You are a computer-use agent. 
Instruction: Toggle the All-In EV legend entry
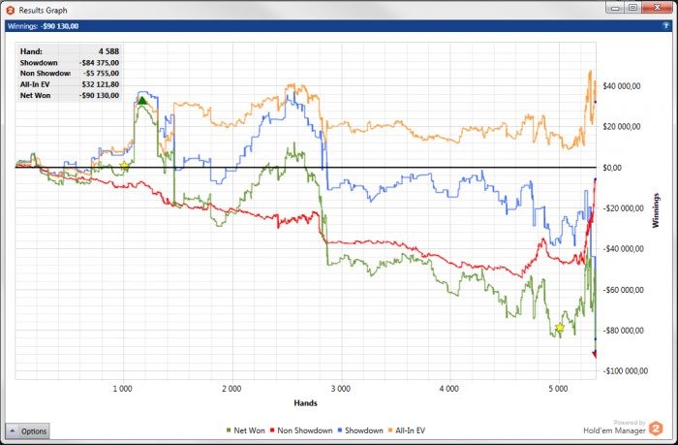(407, 430)
